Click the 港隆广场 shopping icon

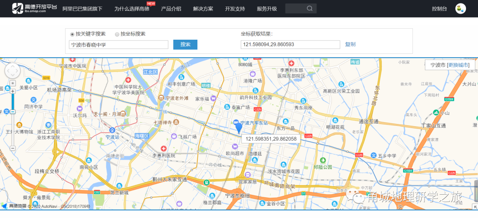point(253,74)
